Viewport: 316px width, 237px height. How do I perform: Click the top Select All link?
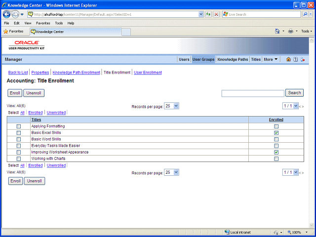(x=22, y=113)
